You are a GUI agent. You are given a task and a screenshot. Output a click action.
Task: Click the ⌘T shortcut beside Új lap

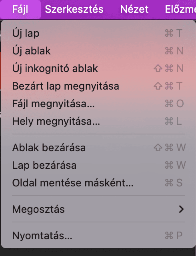click(x=174, y=33)
